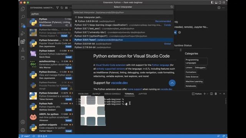Synchronize changes icon in status bar
This screenshot has height=138, width=246.
click(x=34, y=136)
